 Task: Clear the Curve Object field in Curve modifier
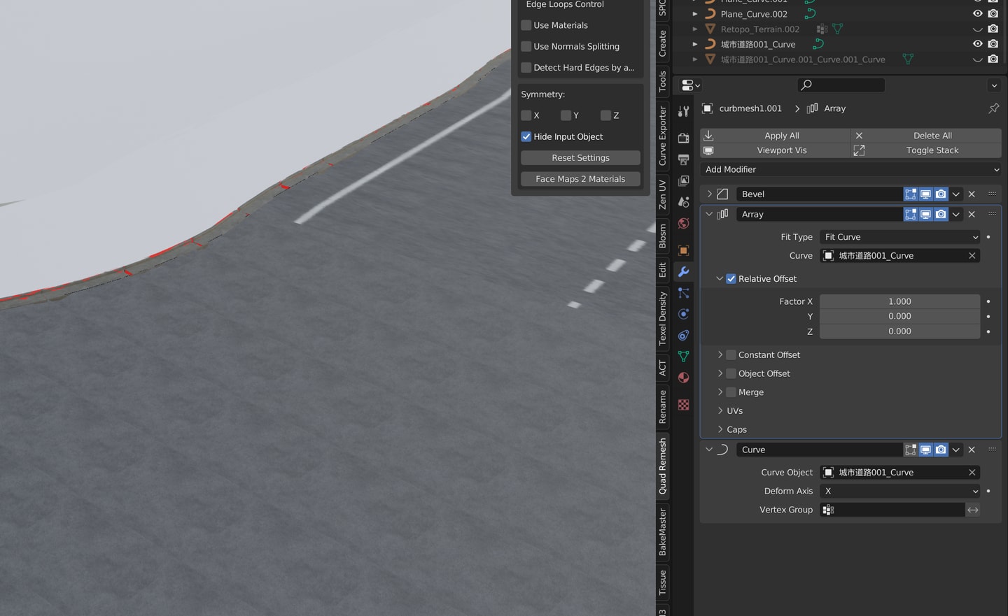972,473
